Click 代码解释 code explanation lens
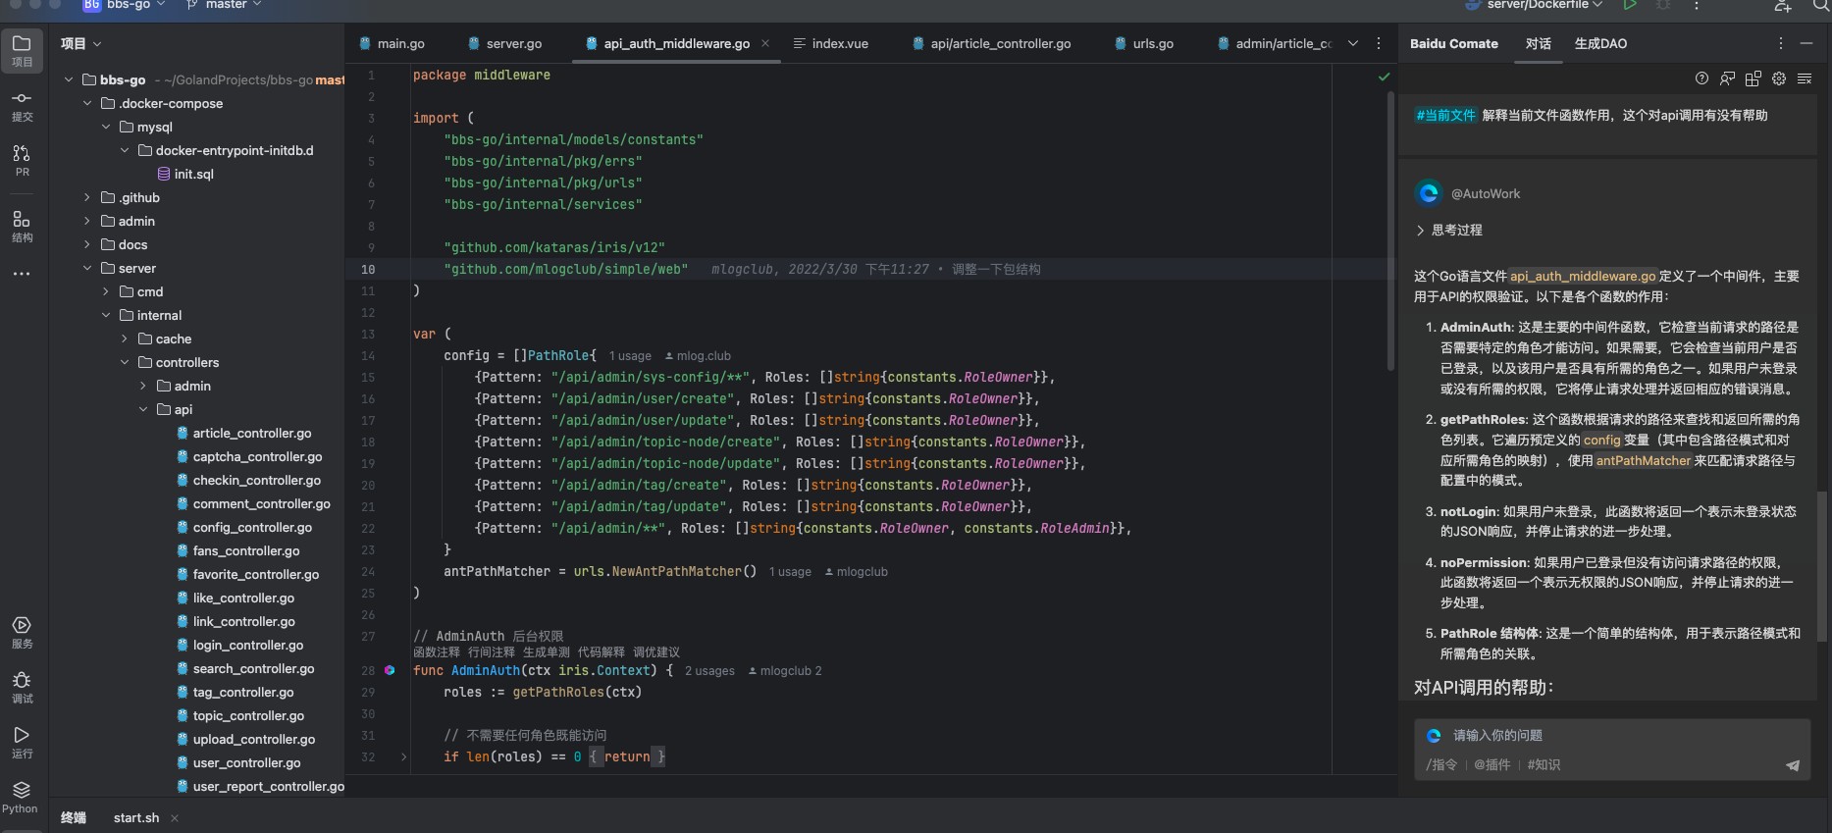The image size is (1832, 833). (602, 652)
